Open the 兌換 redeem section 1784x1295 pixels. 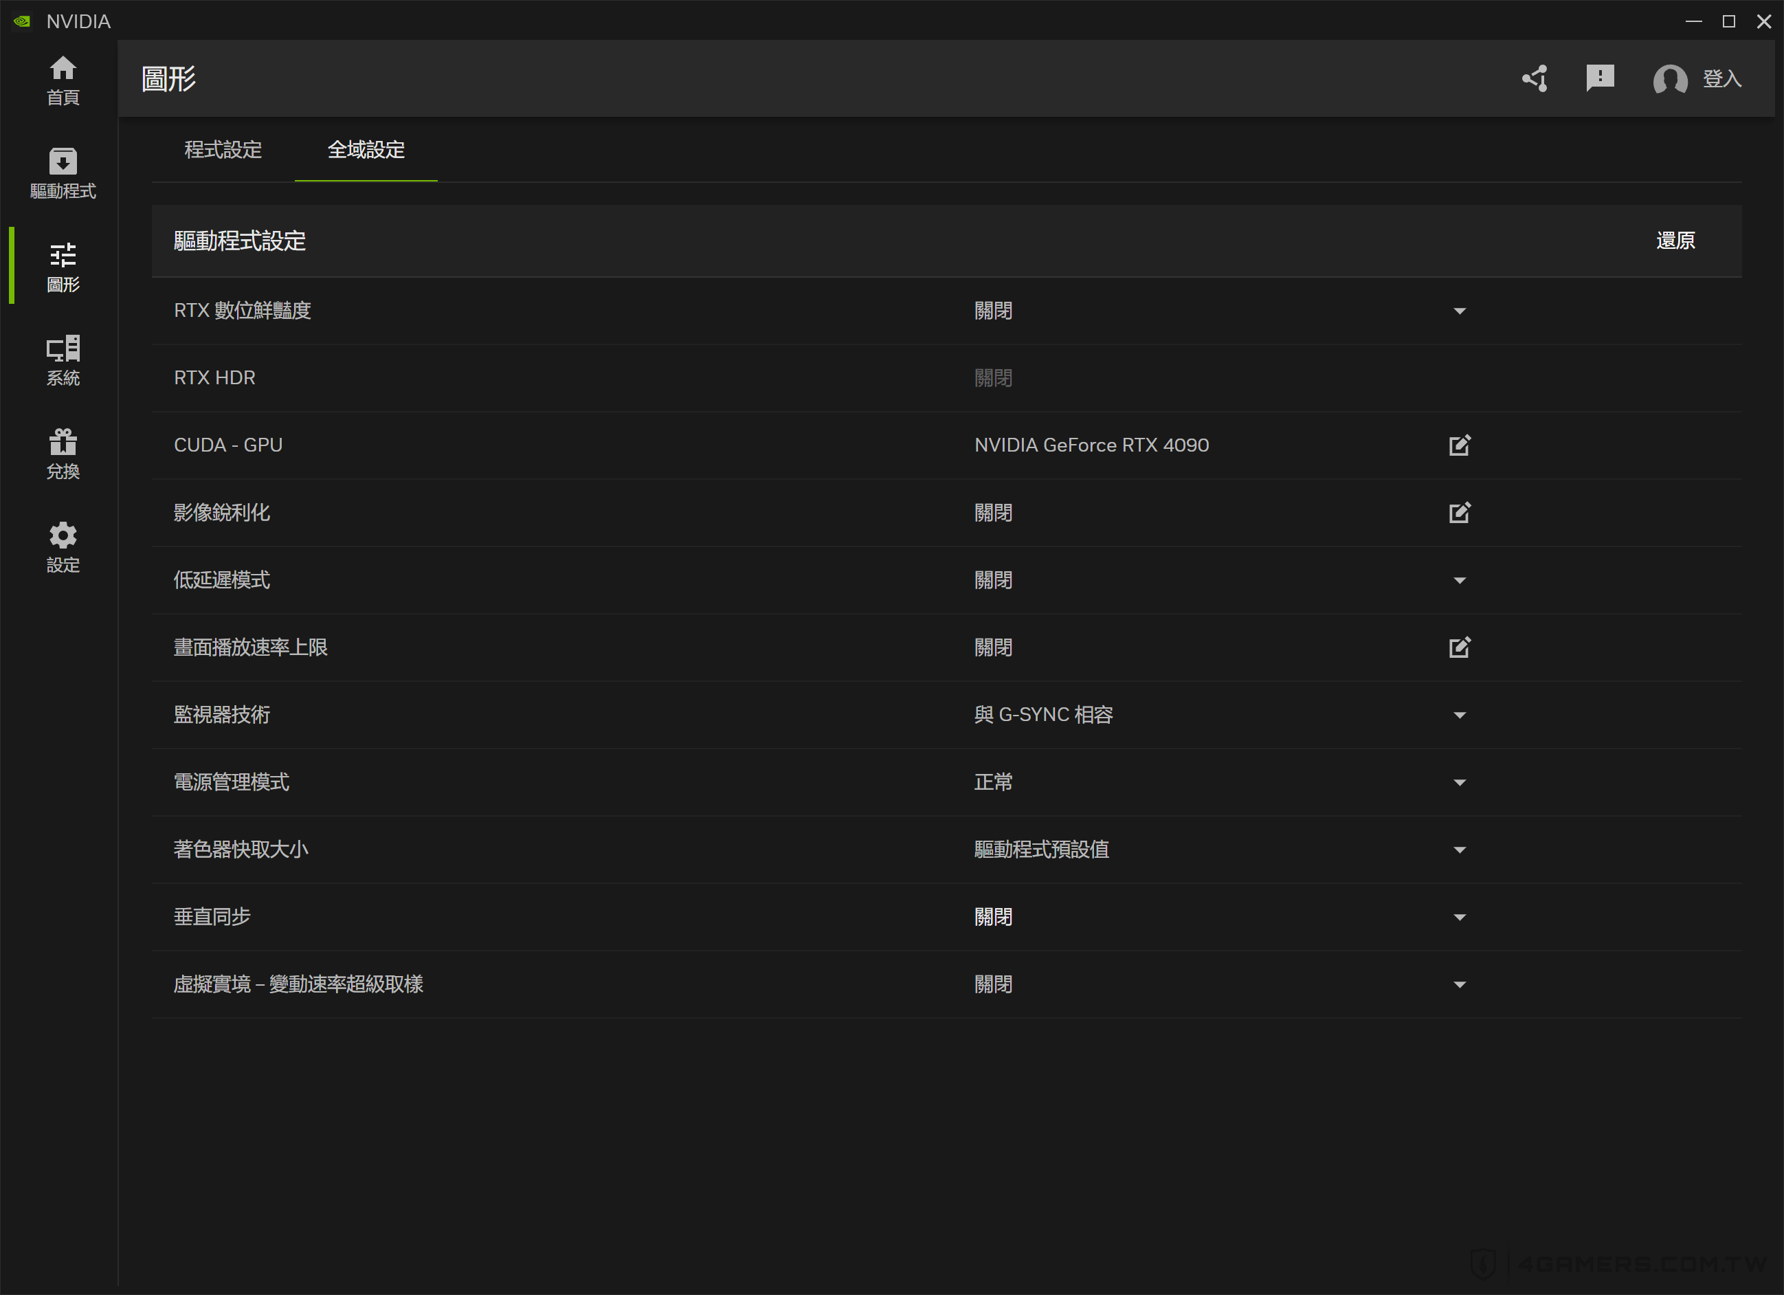click(x=63, y=455)
